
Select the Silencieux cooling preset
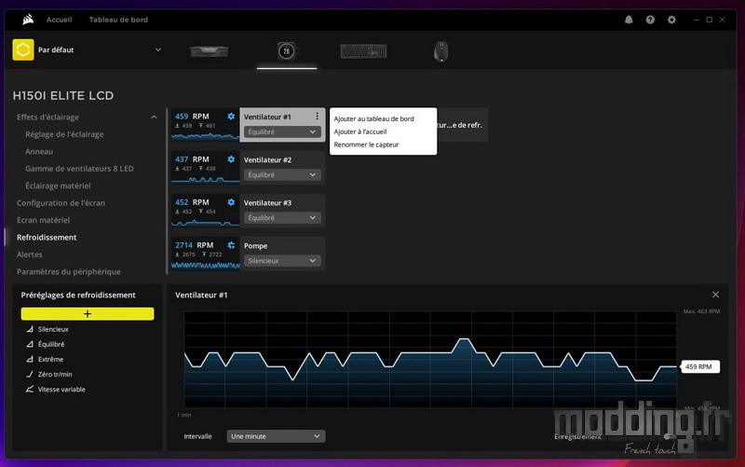(x=53, y=329)
